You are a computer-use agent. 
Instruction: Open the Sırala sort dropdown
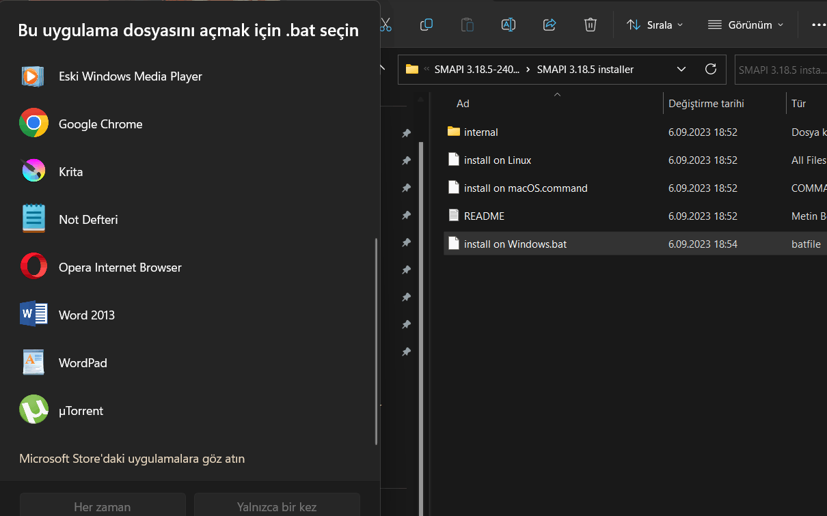(655, 25)
